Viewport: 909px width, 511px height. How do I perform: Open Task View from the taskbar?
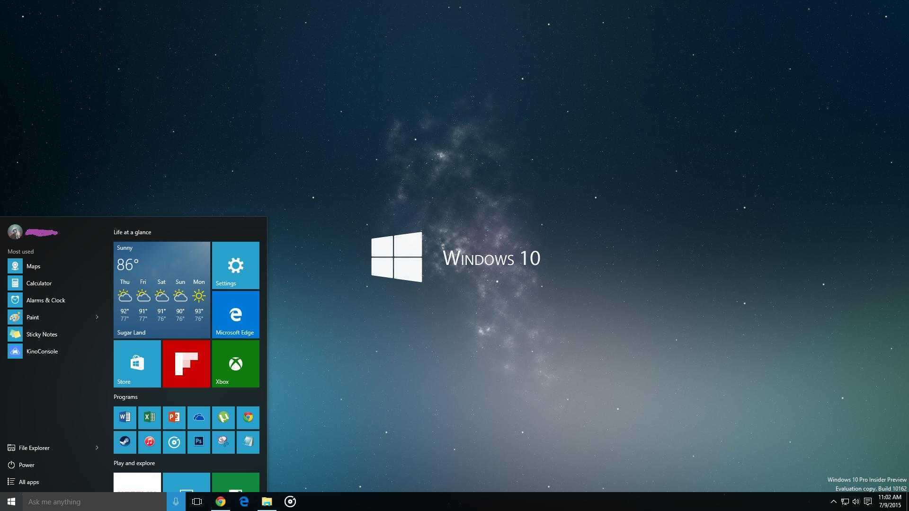197,502
